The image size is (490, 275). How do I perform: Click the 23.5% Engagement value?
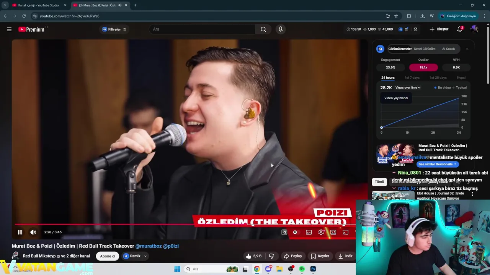390,67
